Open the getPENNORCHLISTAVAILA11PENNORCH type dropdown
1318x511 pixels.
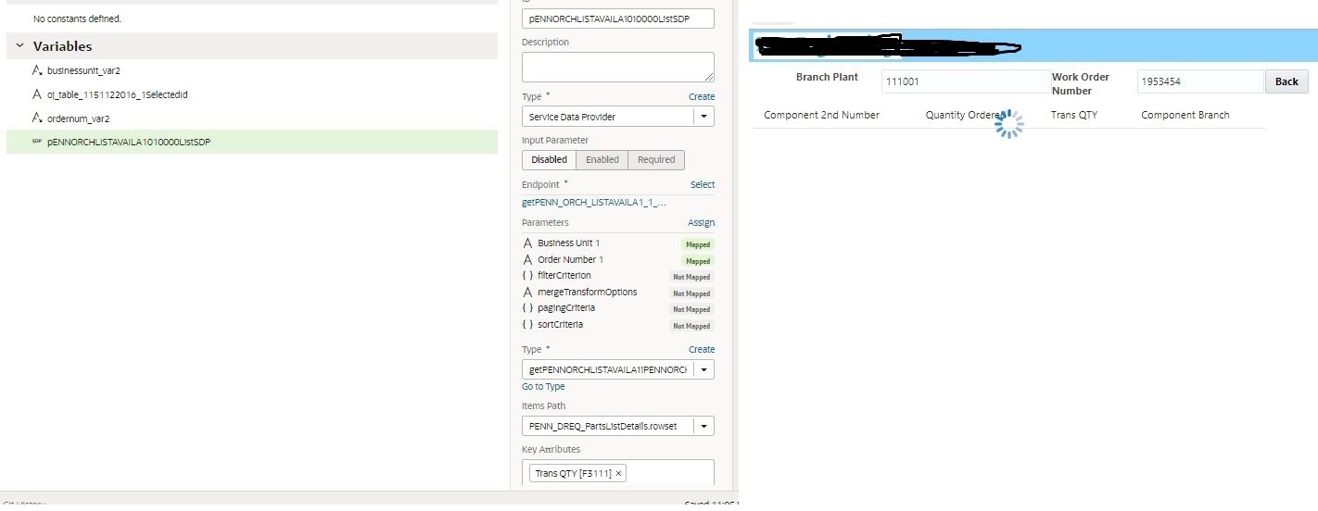[x=704, y=369]
